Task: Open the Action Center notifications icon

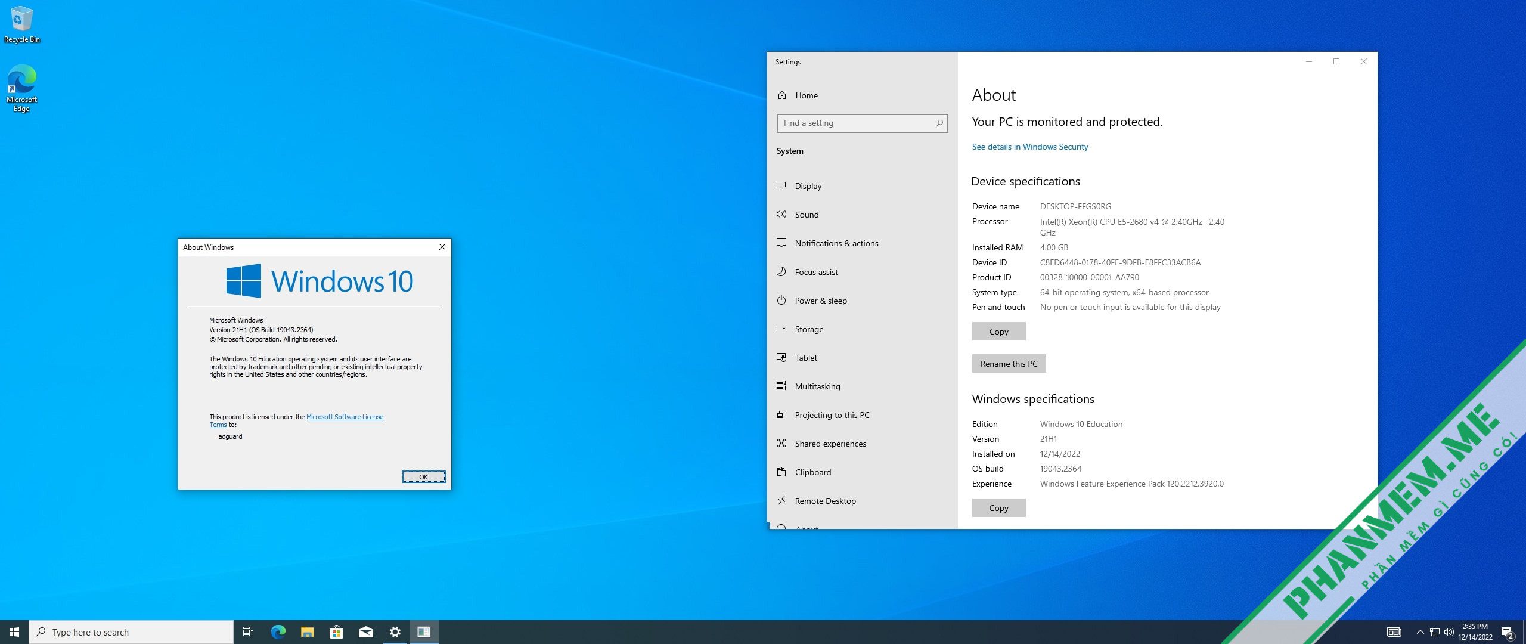Action: [1508, 632]
